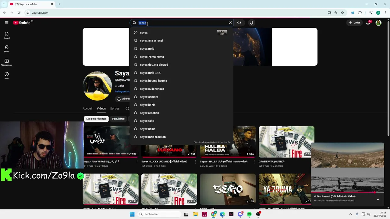Image resolution: width=390 pixels, height=219 pixels.
Task: Pick suggestion "sayax samara"
Action: tap(181, 97)
